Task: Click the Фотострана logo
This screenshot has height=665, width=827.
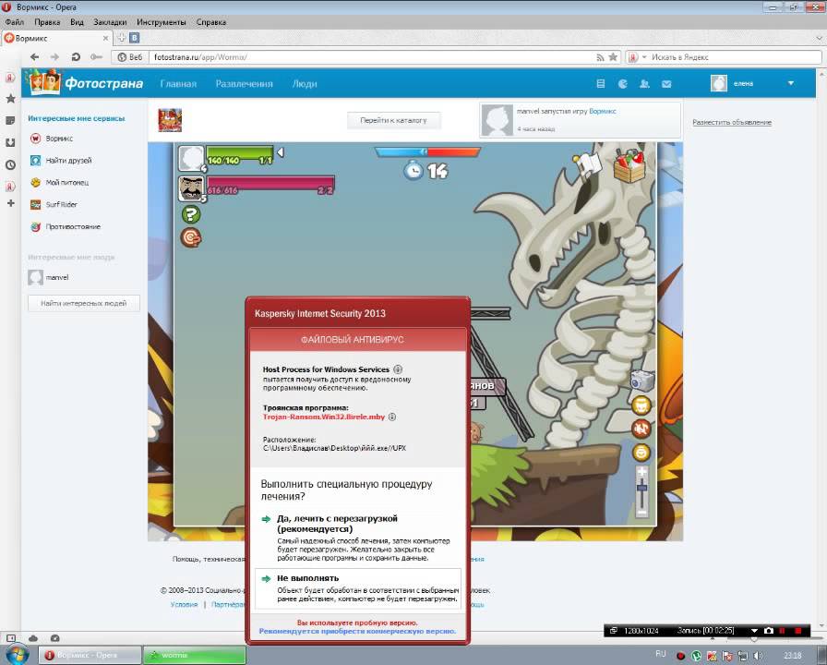Action: (x=86, y=82)
